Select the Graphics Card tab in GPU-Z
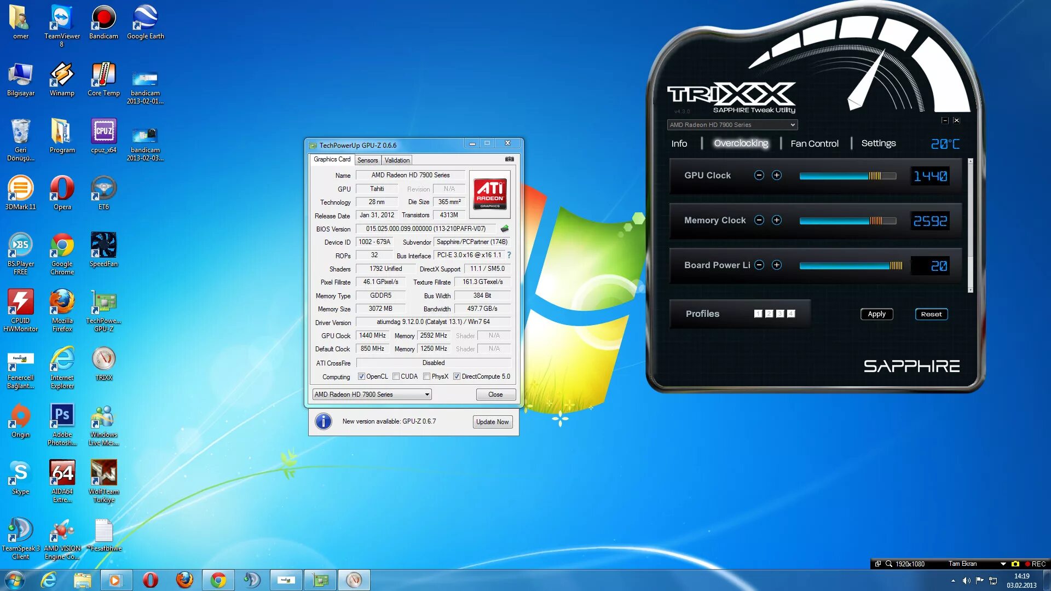The height and width of the screenshot is (591, 1051). [332, 159]
